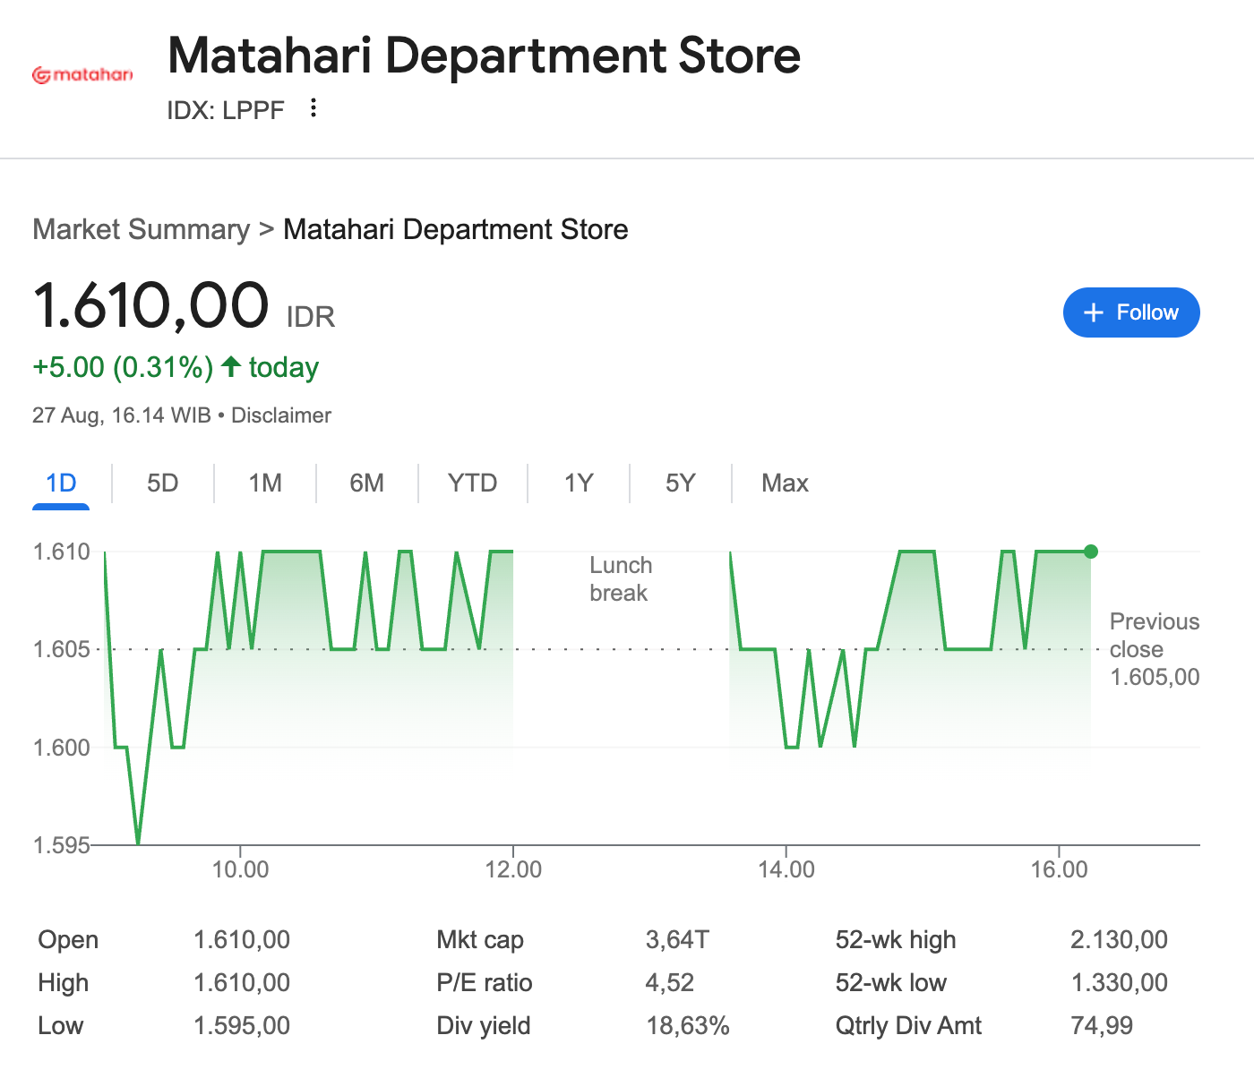Switch to the 1M chart range
The image size is (1254, 1078).
click(265, 483)
